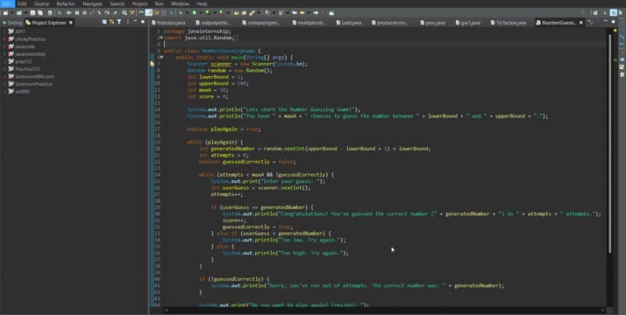Switch to the TicTactoe.java editor tab
Image resolution: width=626 pixels, height=315 pixels.
509,23
